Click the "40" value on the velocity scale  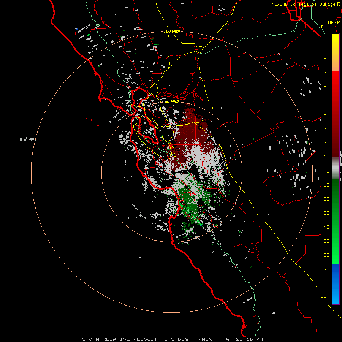[326, 114]
